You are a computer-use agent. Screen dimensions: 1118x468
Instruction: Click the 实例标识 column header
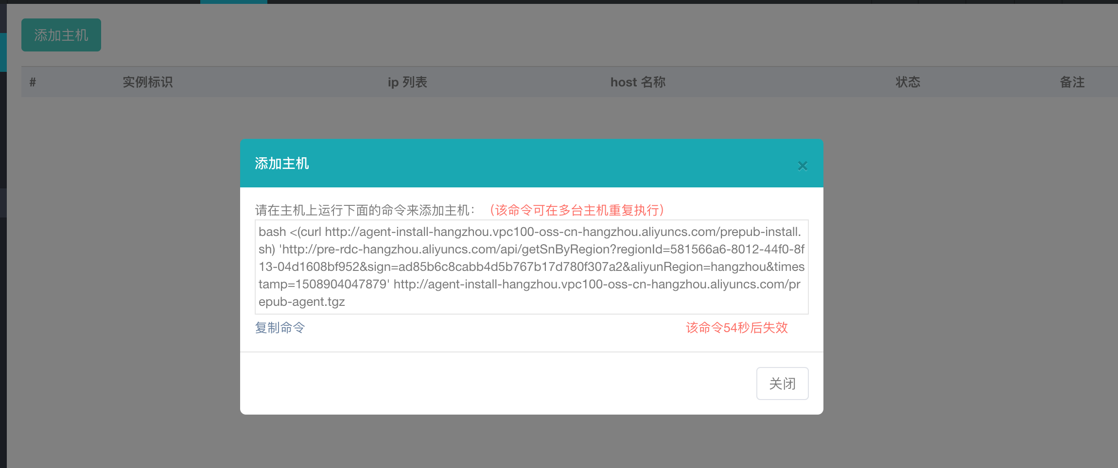[x=148, y=82]
